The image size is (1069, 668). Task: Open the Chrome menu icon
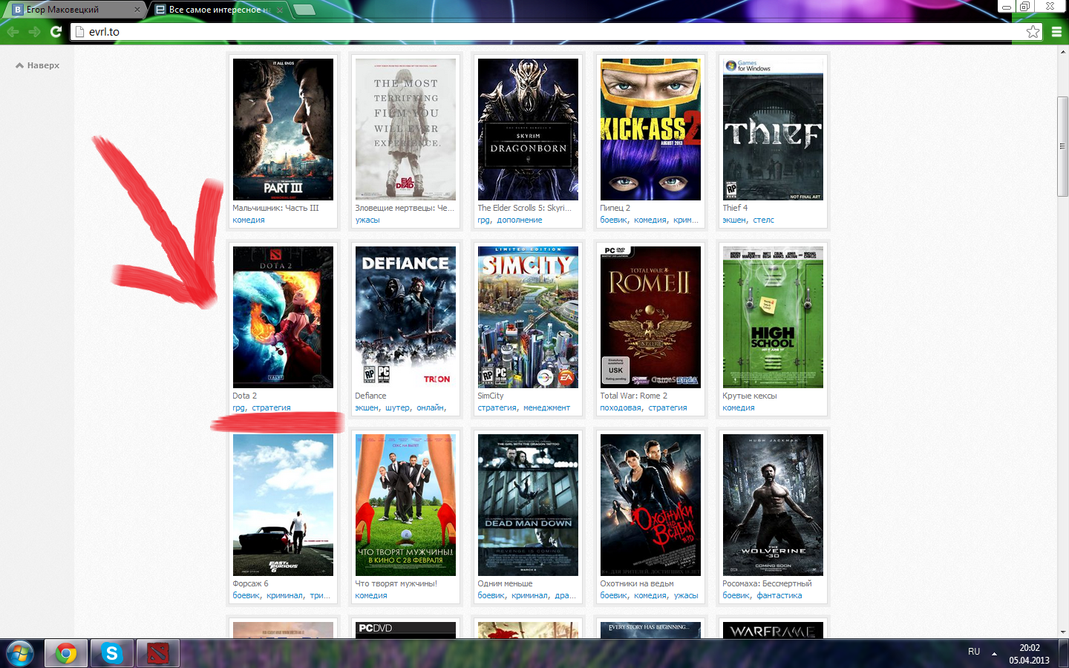[x=1056, y=31]
